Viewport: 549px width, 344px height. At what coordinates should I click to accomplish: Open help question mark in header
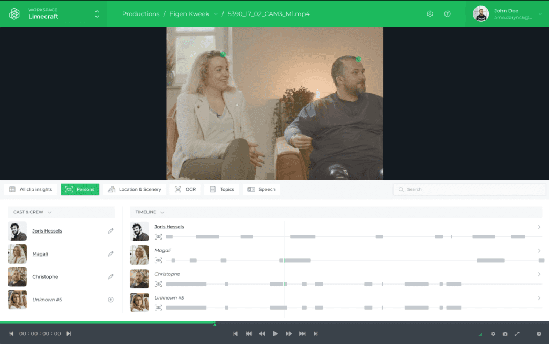pos(448,14)
